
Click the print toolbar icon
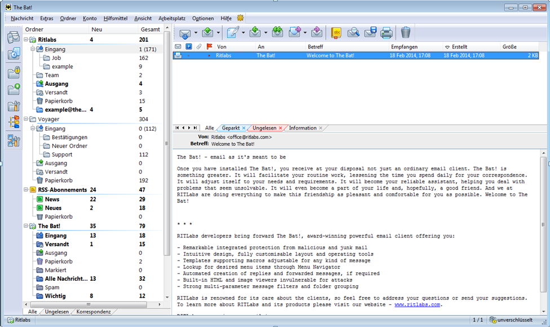[x=387, y=33]
